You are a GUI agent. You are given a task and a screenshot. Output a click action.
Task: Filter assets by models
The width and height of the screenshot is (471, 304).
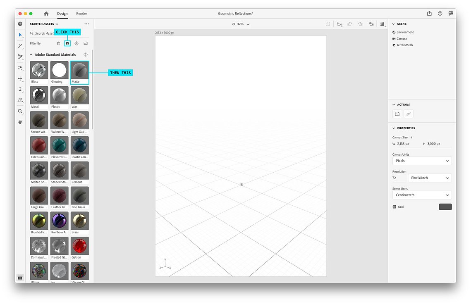58,43
